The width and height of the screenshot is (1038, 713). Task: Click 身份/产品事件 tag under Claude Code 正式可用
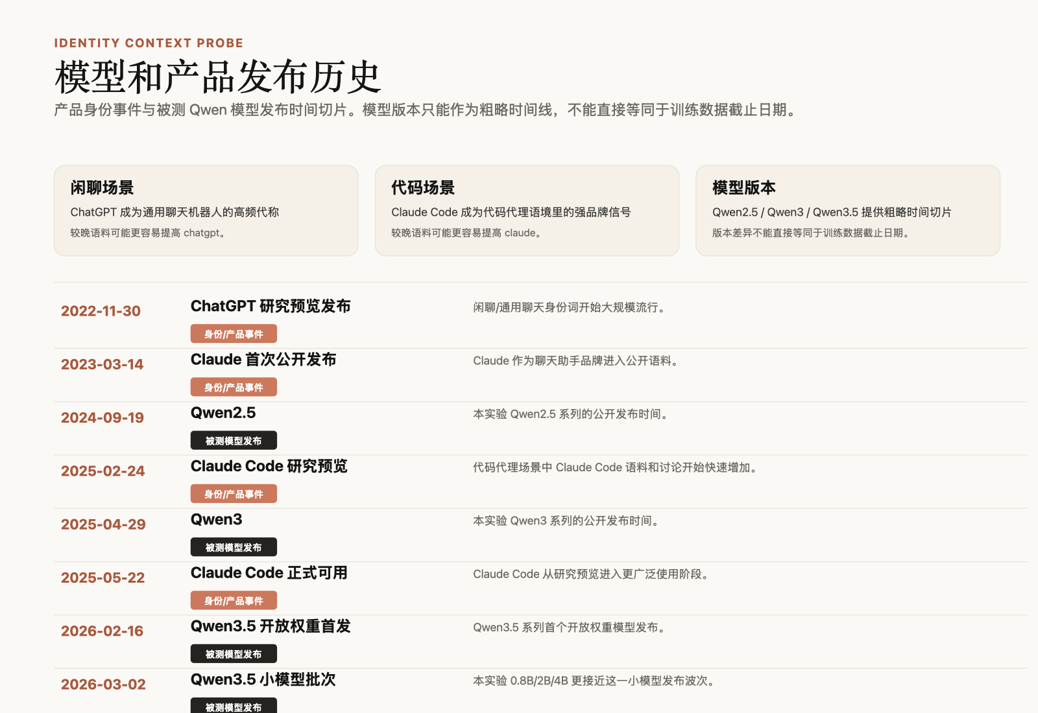pyautogui.click(x=234, y=601)
